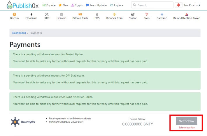Viewport: 207px width, 136px height.
Task: Open the Bitcoin category link
Action: click(x=14, y=16)
